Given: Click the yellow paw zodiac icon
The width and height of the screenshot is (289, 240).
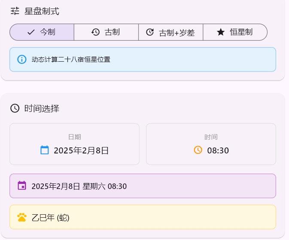Looking at the screenshot, I should click(22, 217).
